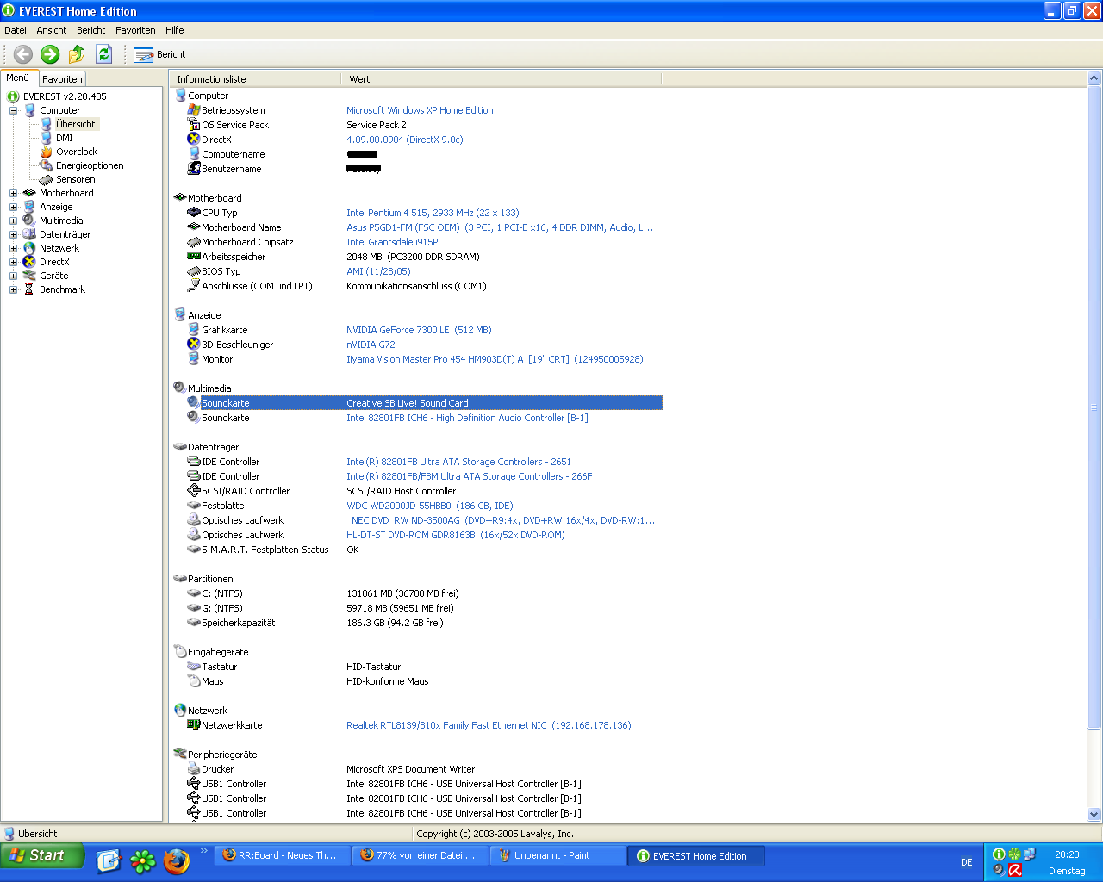Open the Favoriten menu

click(135, 30)
